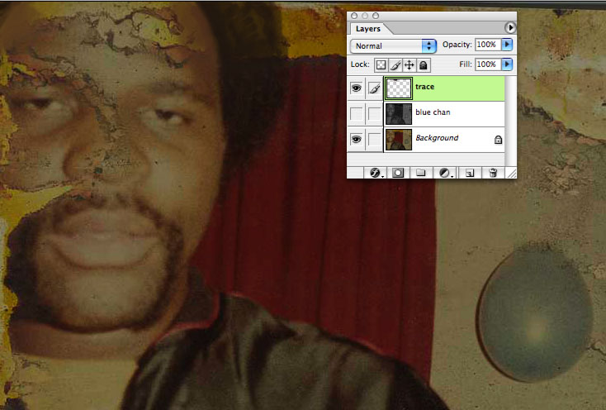This screenshot has width=606, height=410.
Task: Delete layer with the trash icon
Action: click(x=493, y=173)
